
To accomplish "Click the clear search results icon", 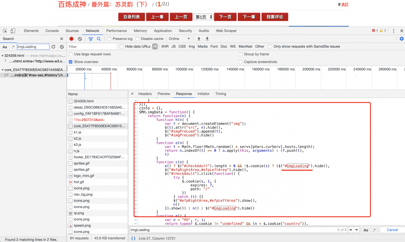I will point(62,47).
